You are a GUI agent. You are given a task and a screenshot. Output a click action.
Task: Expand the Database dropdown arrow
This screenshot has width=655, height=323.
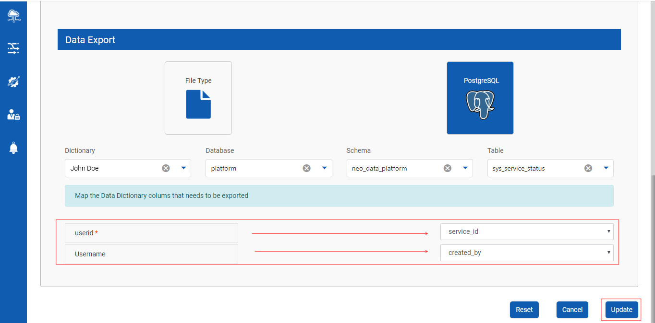pyautogui.click(x=324, y=168)
